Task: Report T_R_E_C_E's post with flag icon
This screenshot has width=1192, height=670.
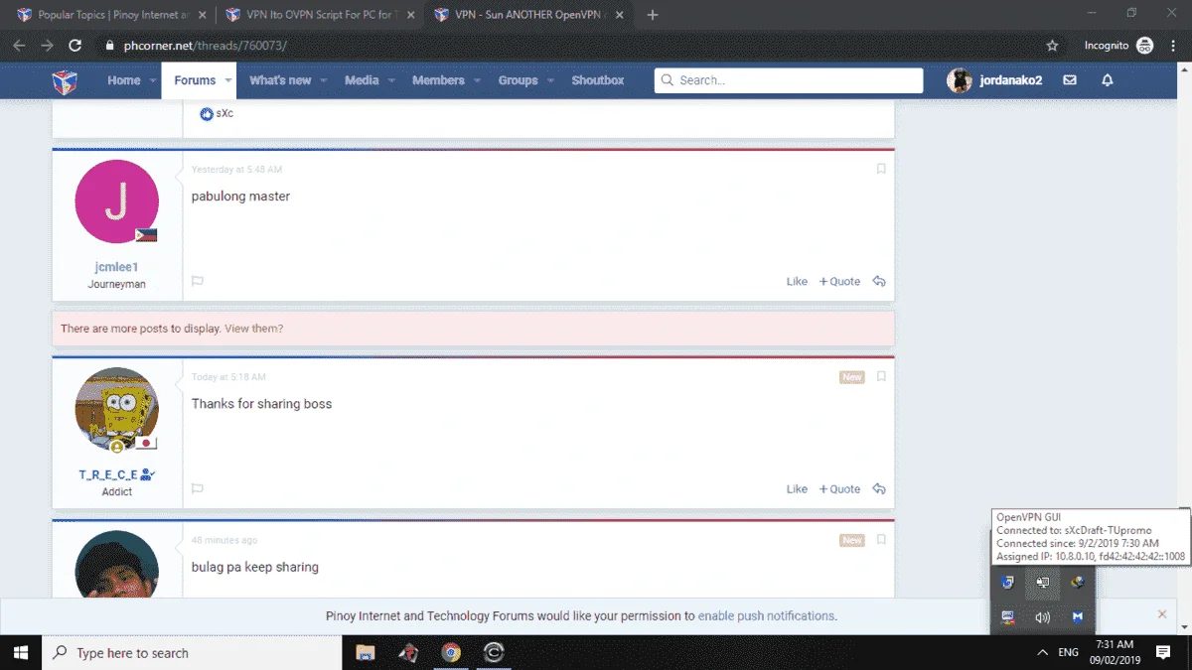Action: tap(197, 488)
